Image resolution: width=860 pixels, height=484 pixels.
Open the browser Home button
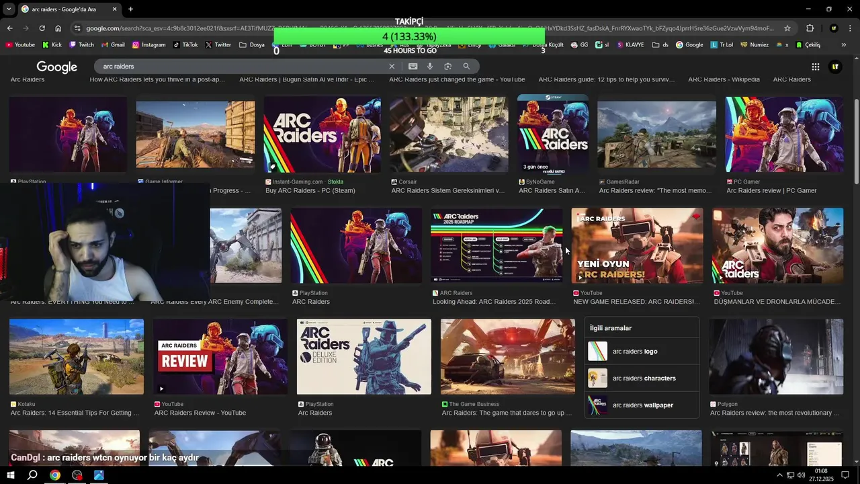tap(58, 28)
